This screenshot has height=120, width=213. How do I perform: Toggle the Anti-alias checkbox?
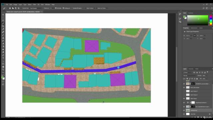tap(56, 8)
